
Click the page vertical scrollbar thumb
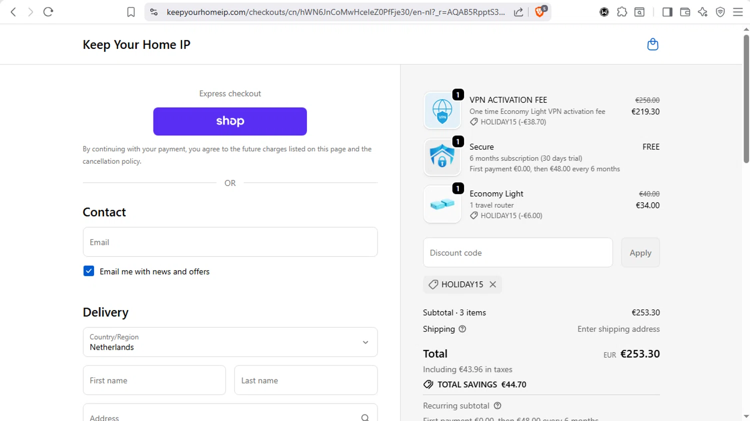[x=746, y=99]
